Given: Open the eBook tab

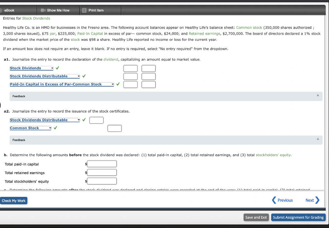Looking at the screenshot, I should tap(18, 10).
